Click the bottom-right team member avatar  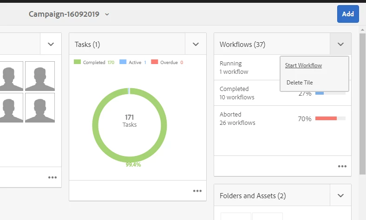point(40,108)
